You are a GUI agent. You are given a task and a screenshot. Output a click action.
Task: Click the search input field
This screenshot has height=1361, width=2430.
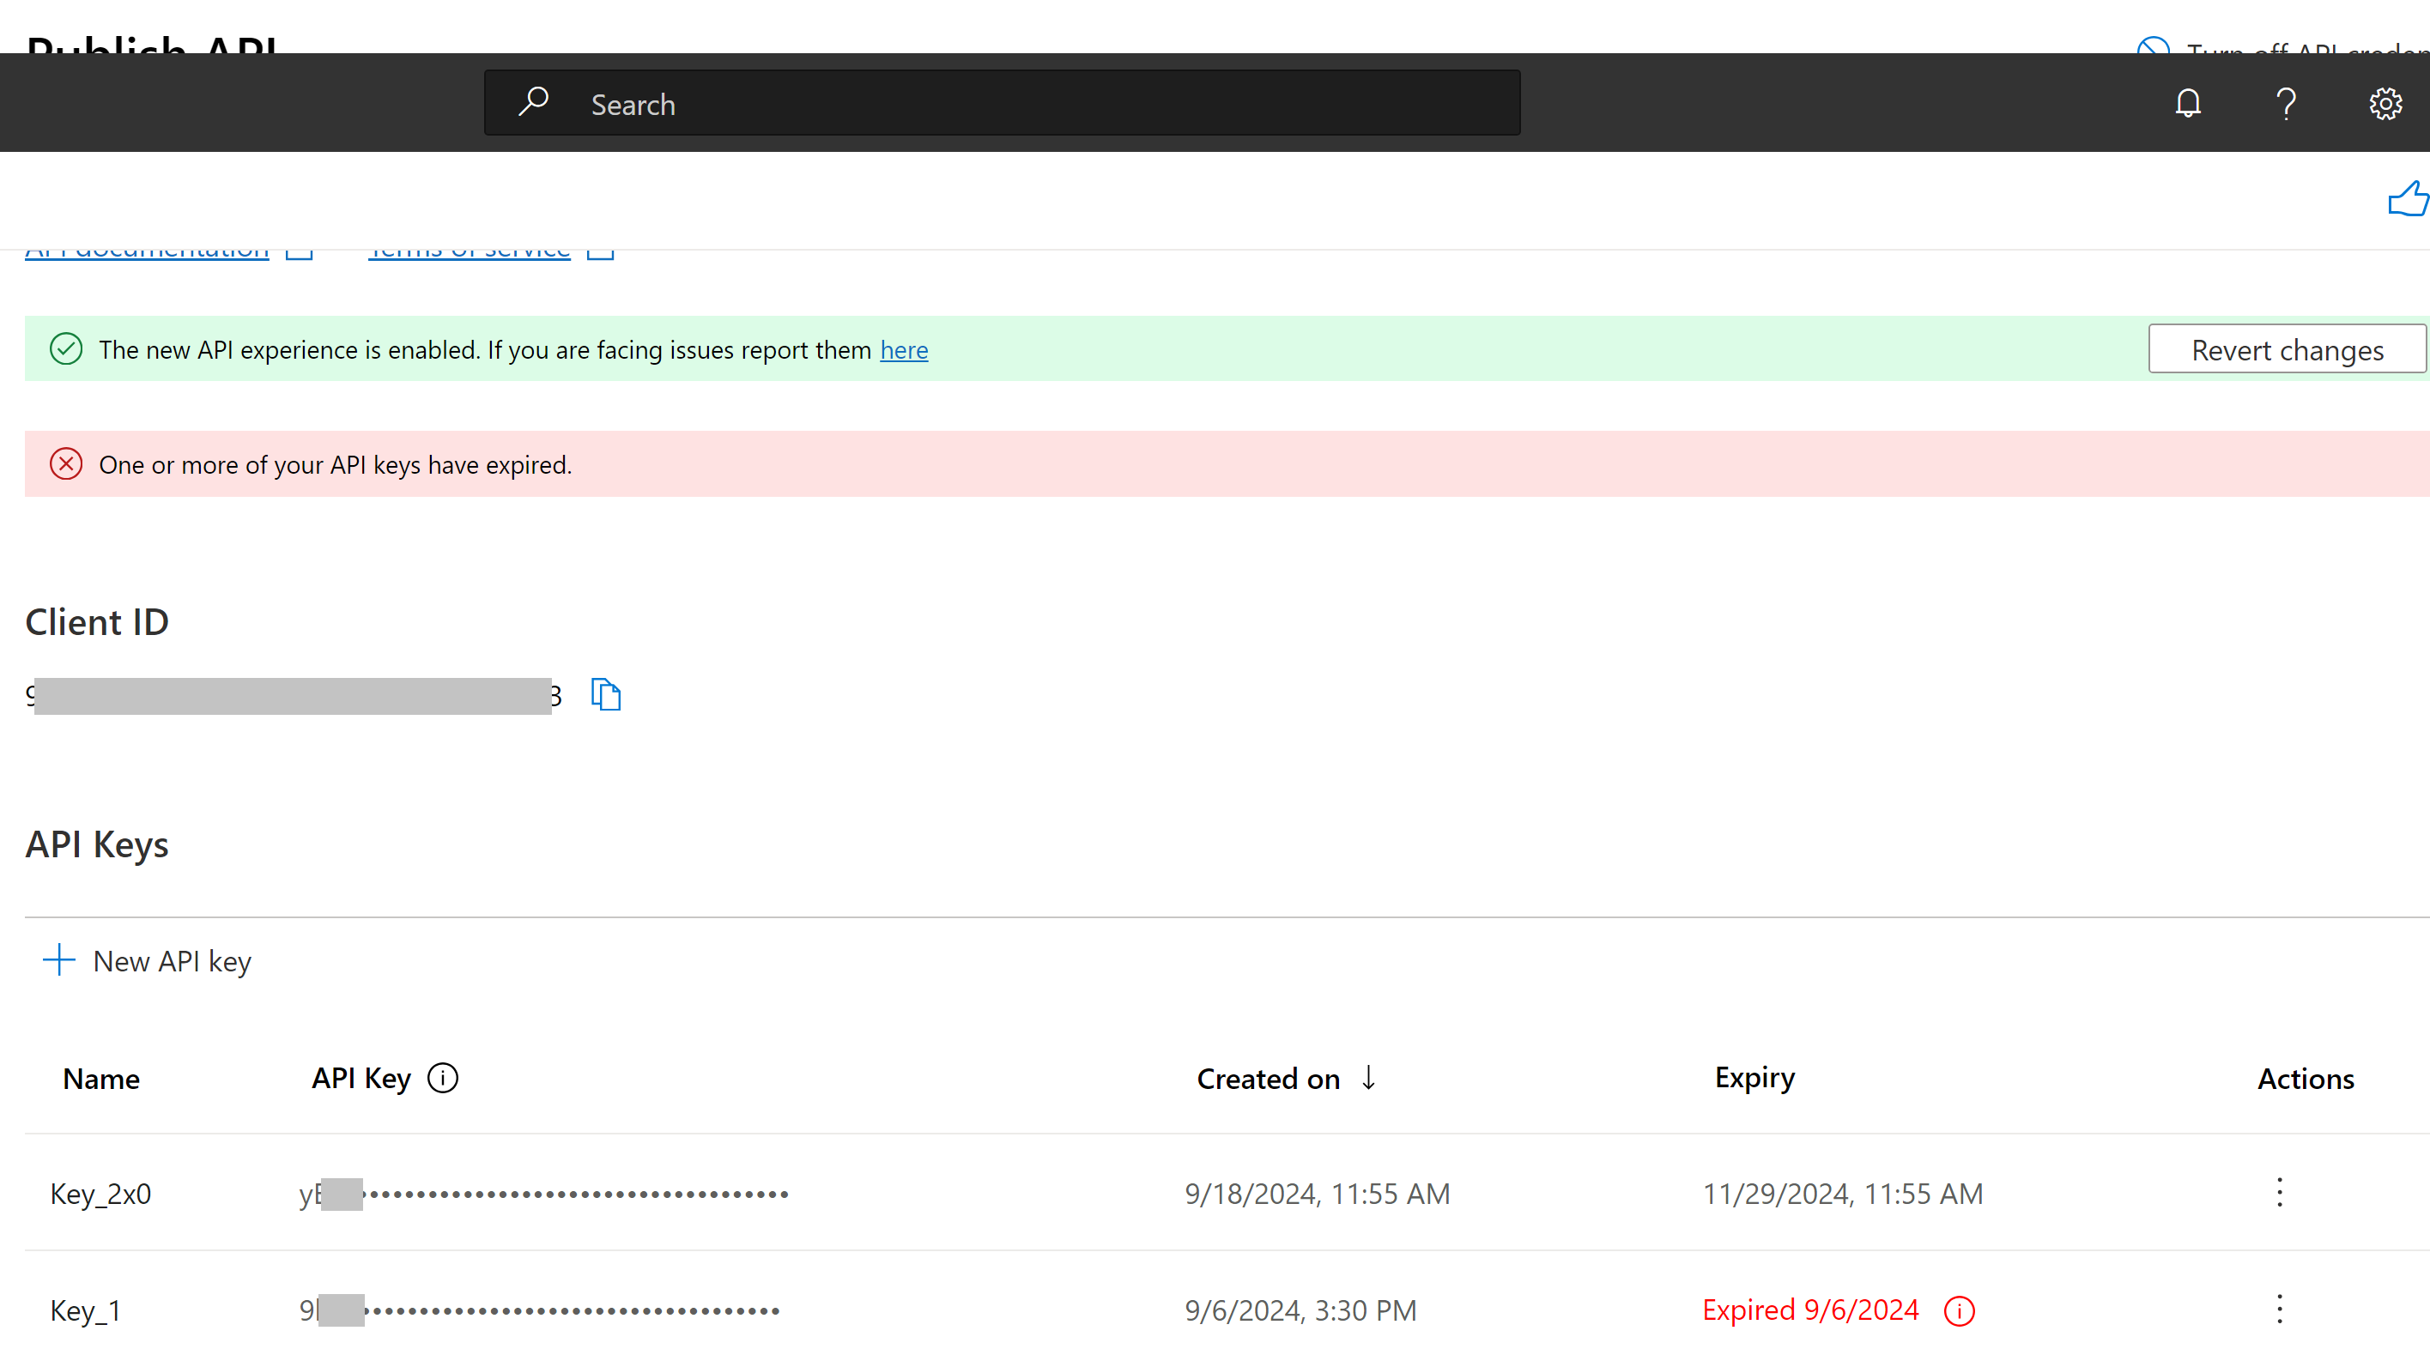1000,102
